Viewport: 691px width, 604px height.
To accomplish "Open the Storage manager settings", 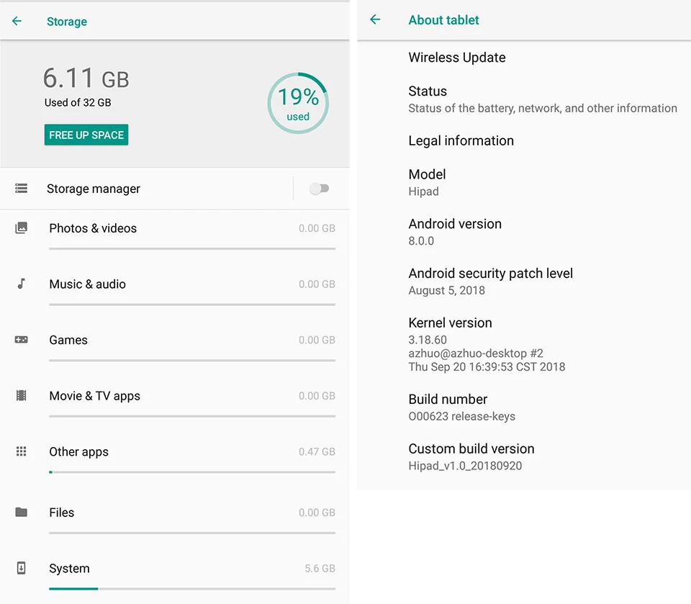I will [x=146, y=189].
